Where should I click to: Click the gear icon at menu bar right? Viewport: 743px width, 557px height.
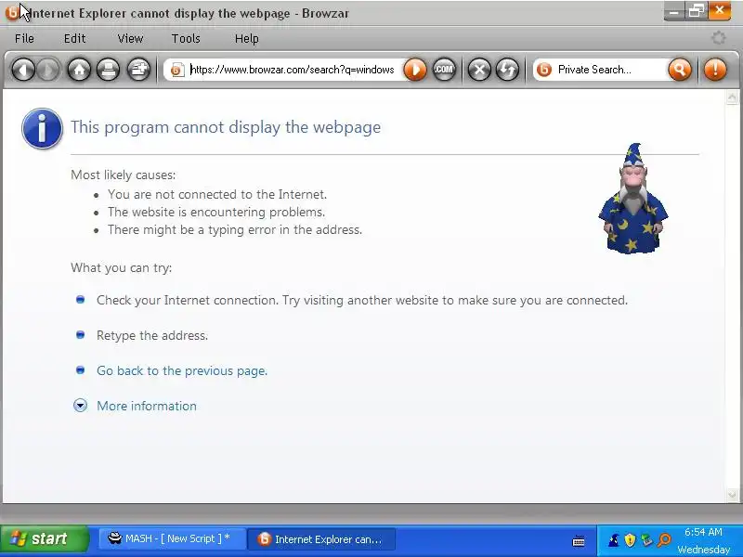coord(719,38)
